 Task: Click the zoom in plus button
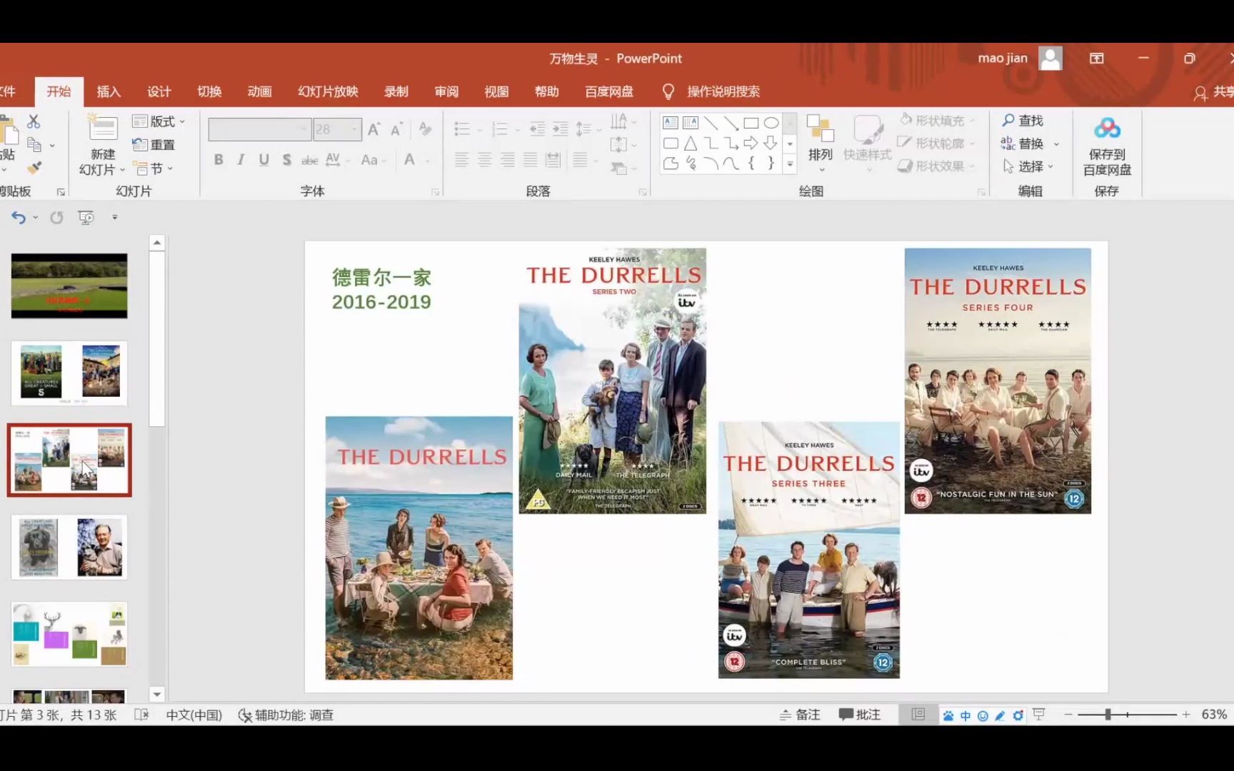point(1186,715)
